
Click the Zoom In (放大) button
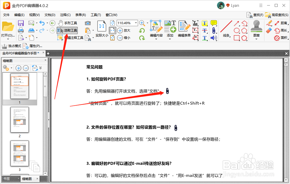[x=124, y=30]
